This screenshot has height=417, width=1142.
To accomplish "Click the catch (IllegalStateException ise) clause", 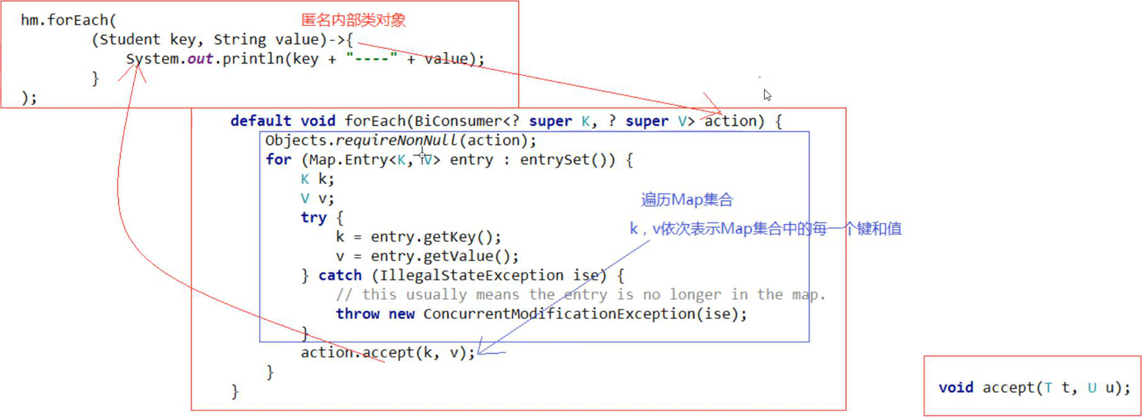I will (471, 276).
